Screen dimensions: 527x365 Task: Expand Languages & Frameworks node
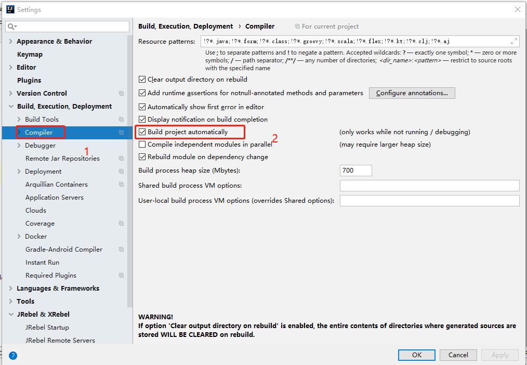(x=11, y=289)
